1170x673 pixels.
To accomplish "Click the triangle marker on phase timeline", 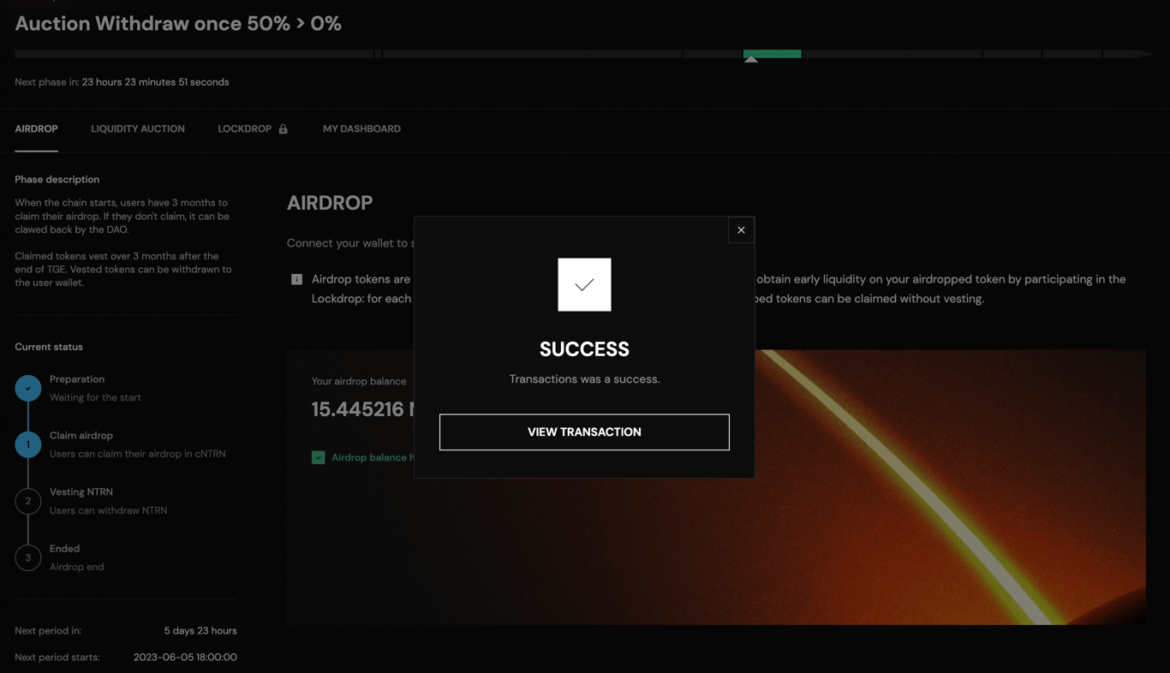I will click(x=751, y=59).
